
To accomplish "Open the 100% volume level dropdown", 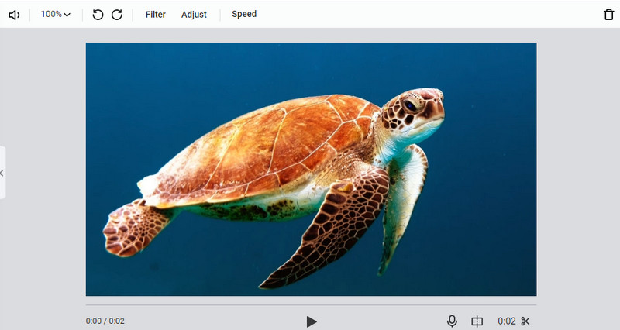I will 51,15.
